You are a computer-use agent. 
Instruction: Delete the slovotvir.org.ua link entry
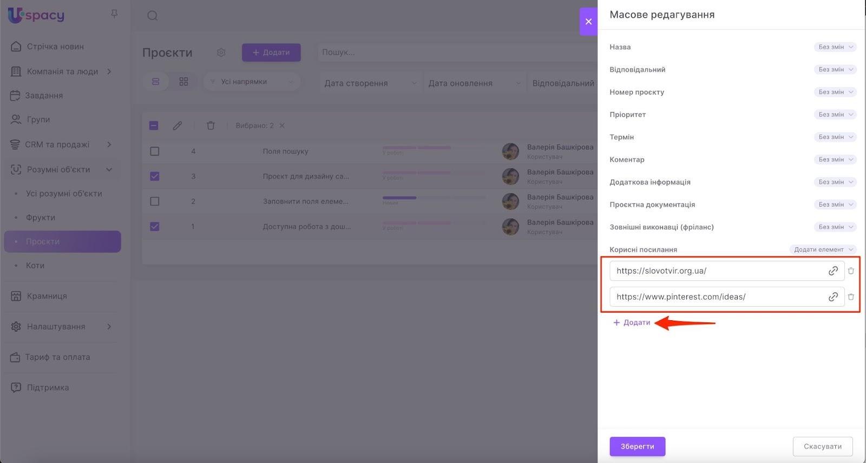pos(851,271)
